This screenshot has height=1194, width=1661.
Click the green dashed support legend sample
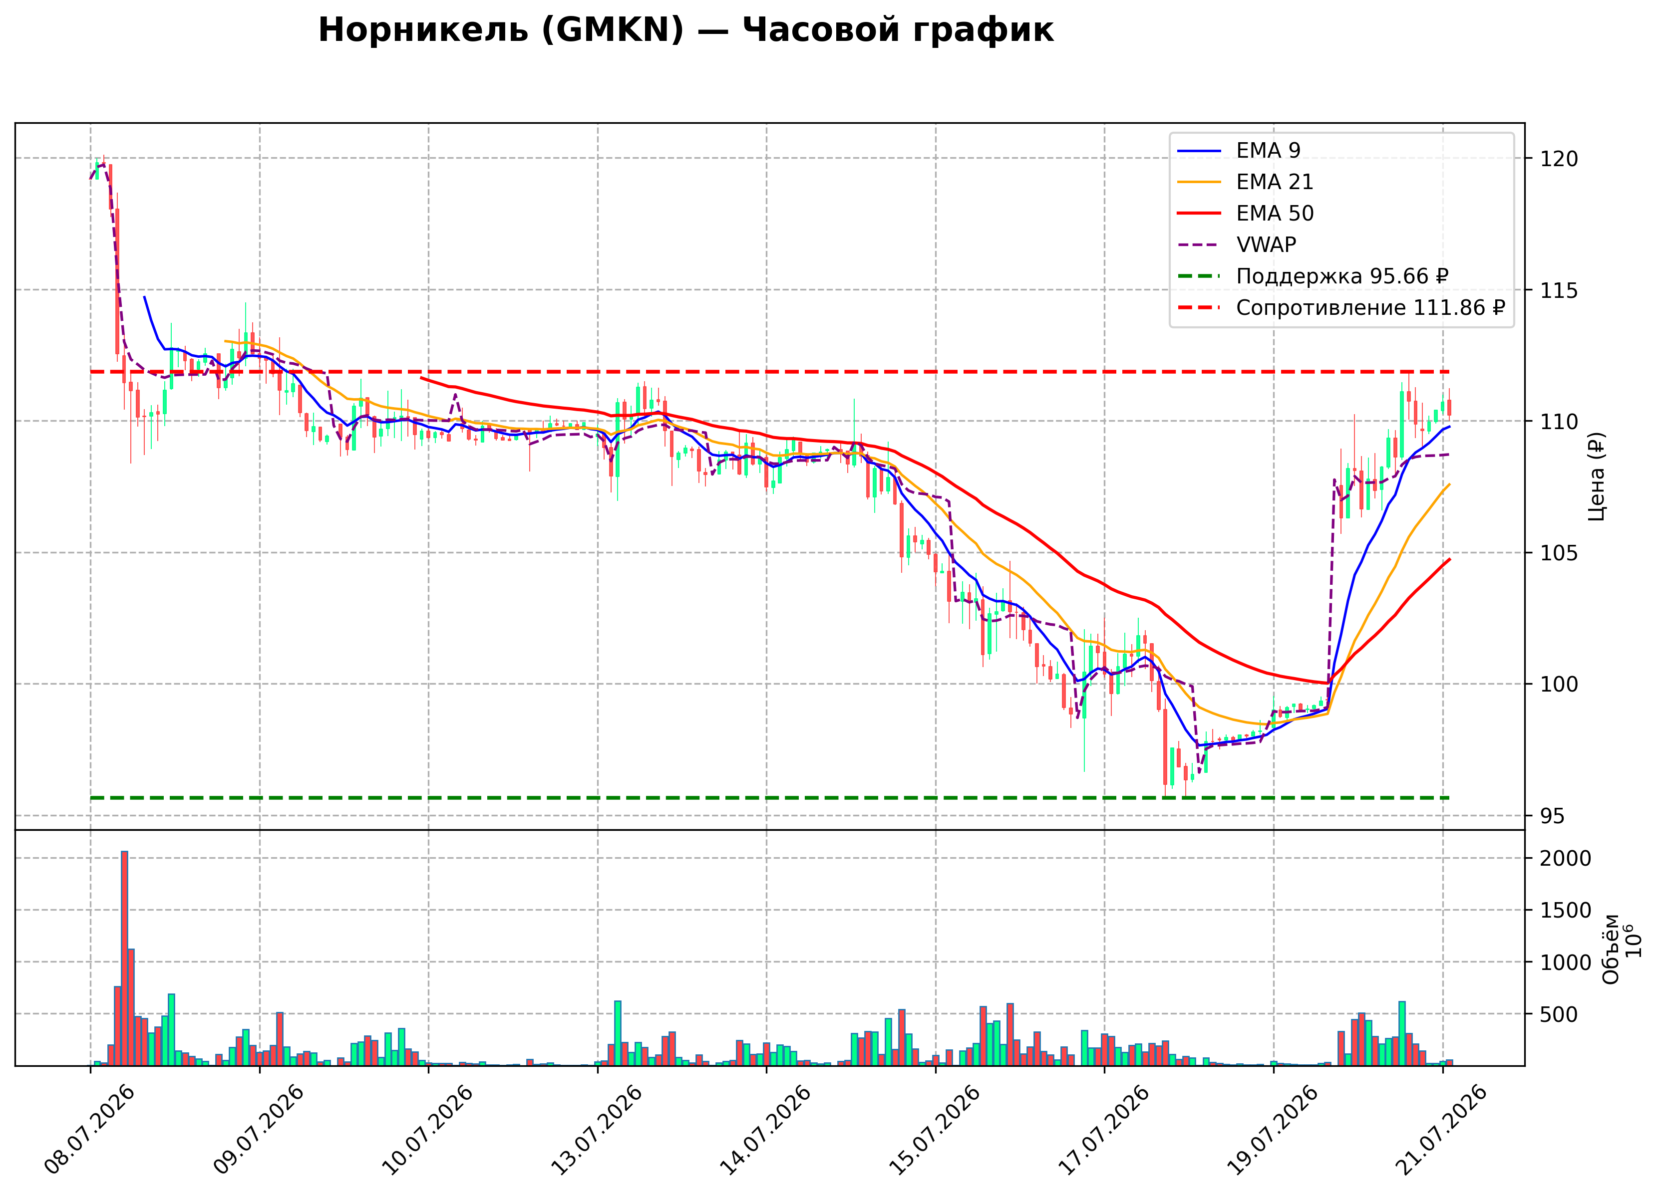1199,277
